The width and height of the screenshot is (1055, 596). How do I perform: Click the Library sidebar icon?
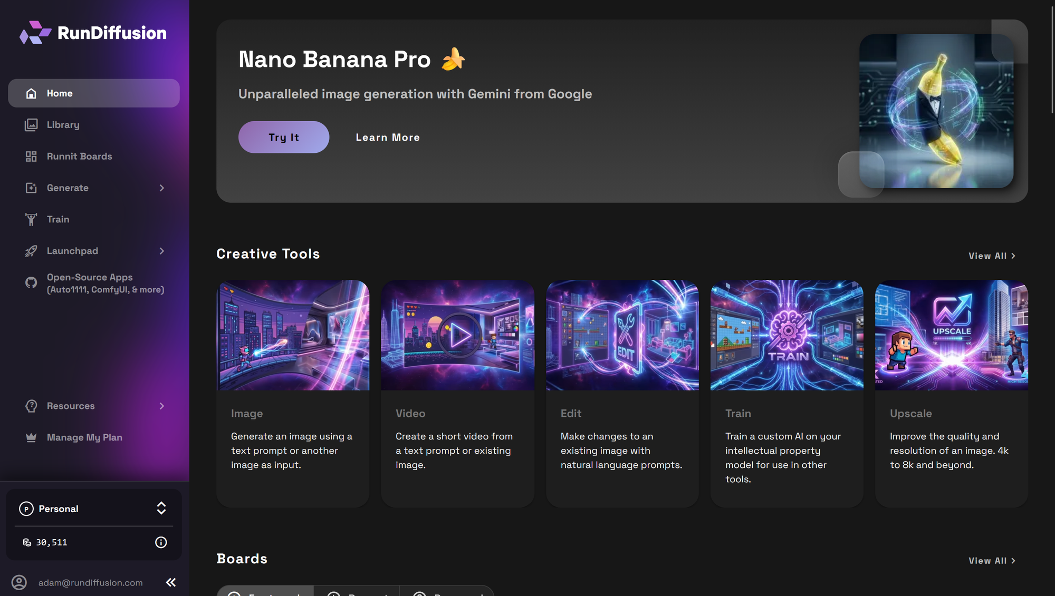point(31,125)
